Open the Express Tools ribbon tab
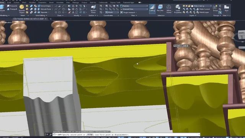 pyautogui.click(x=115, y=3)
